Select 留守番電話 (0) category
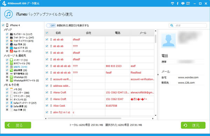 21,73
